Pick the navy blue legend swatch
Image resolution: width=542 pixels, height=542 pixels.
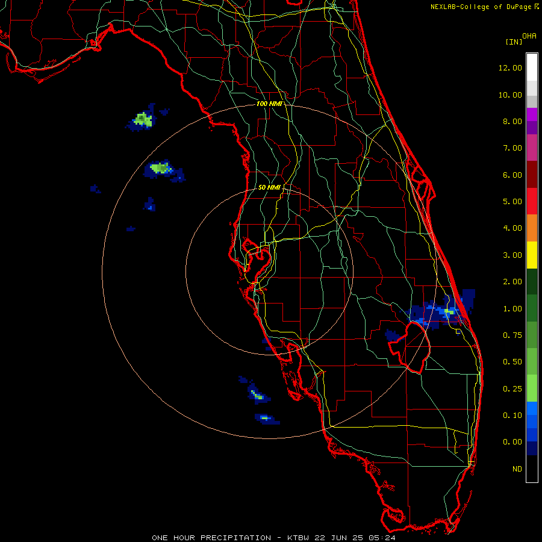(x=532, y=449)
